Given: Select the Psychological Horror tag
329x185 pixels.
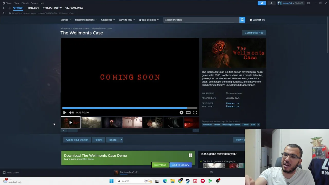Looking at the screenshot, I should click(231, 125).
